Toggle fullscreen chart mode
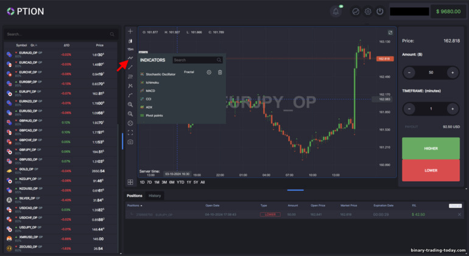Image resolution: width=469 pixels, height=256 pixels. click(130, 133)
